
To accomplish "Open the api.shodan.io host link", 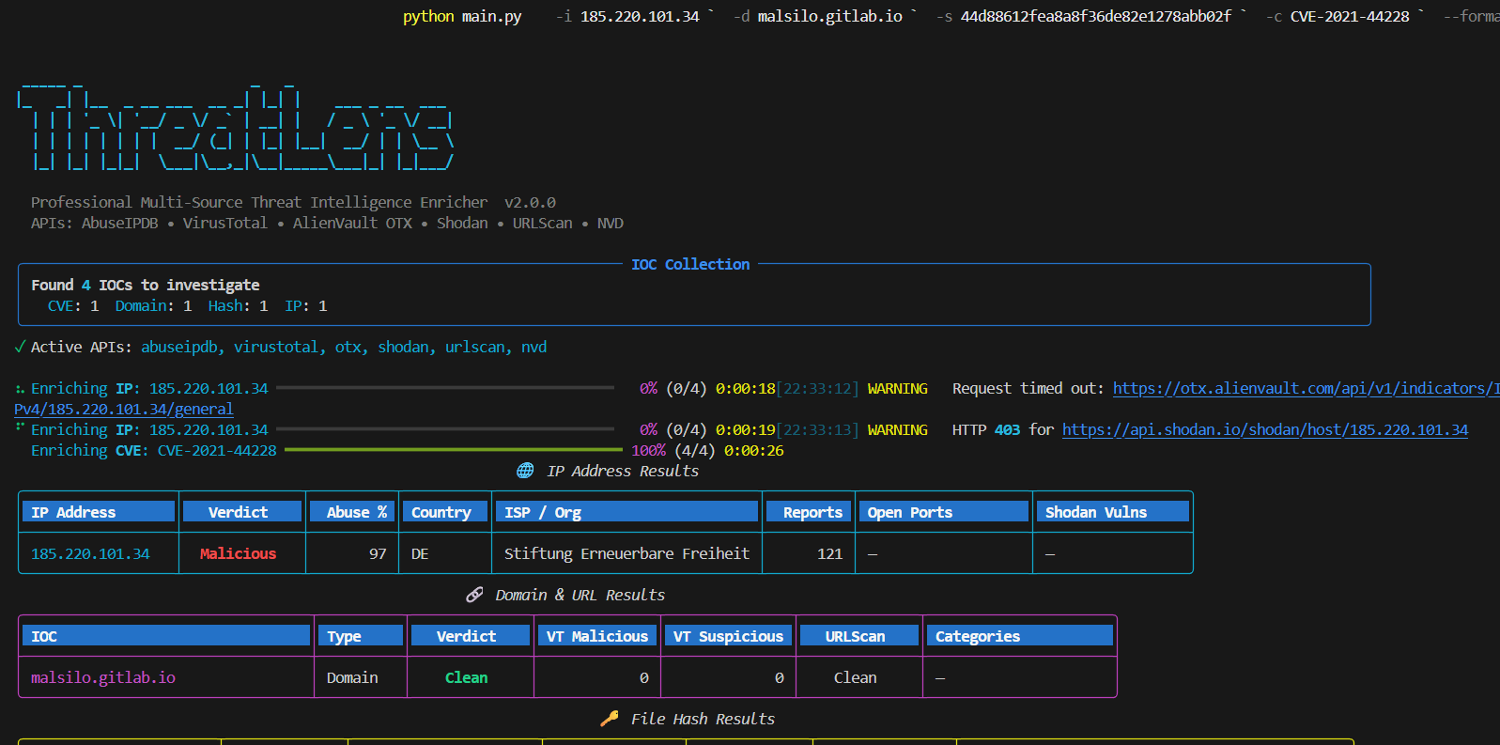I will point(1265,429).
